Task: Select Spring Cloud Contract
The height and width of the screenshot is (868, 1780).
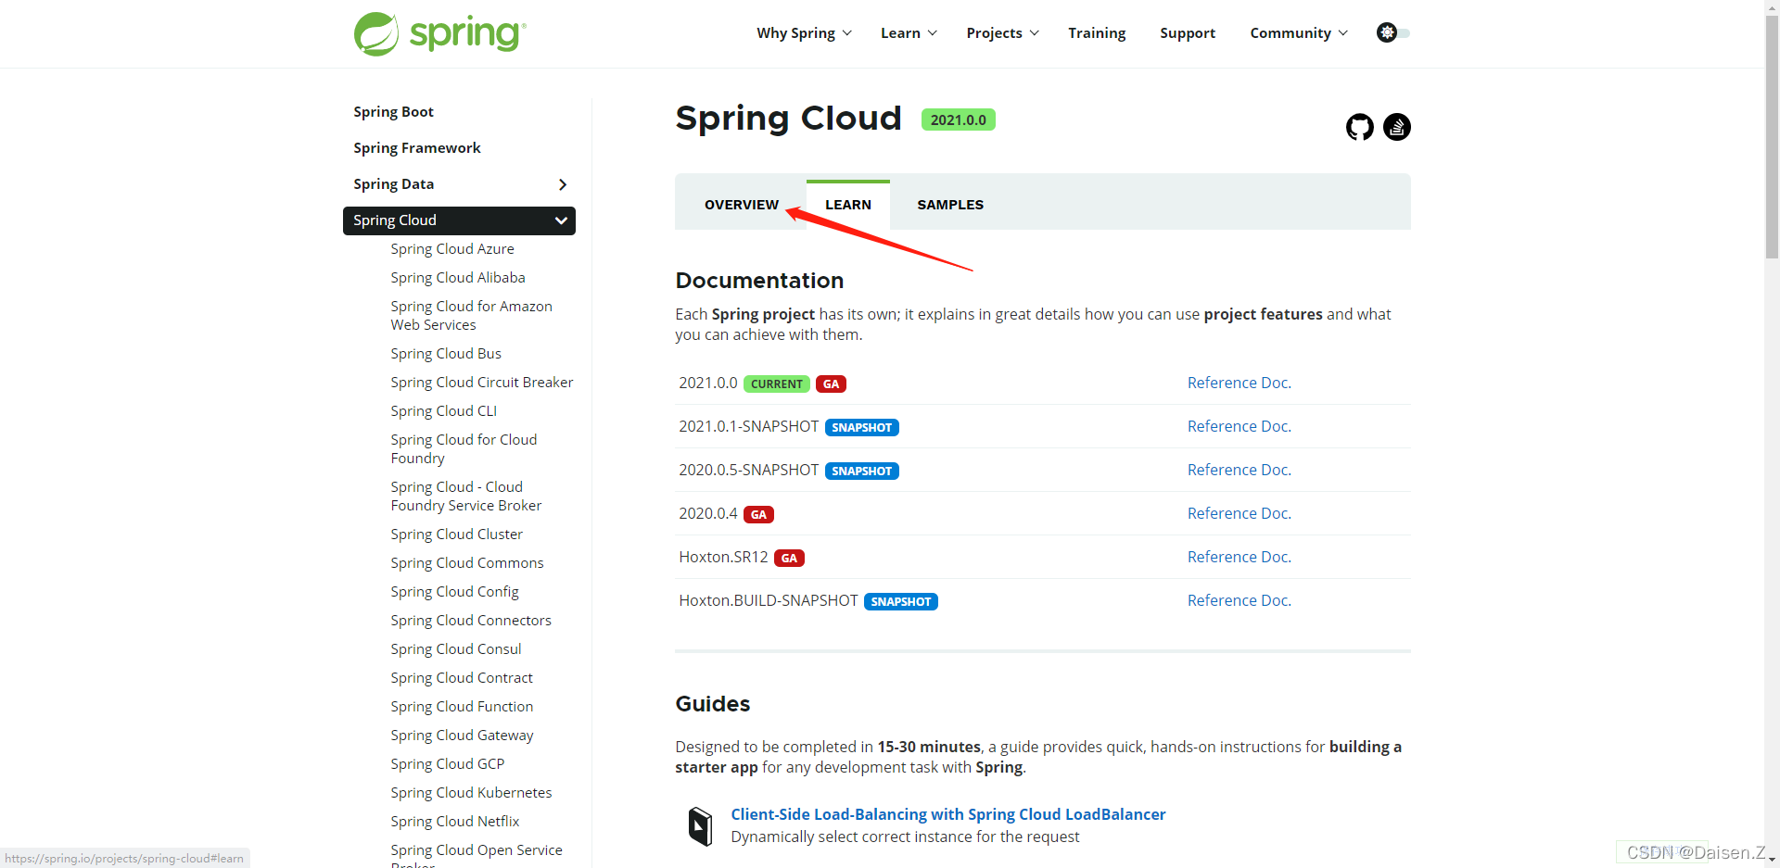Action: pos(462,678)
